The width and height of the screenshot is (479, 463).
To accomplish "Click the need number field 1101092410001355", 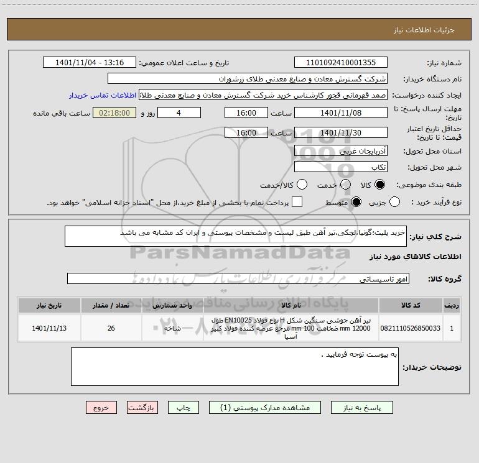I will (341, 63).
